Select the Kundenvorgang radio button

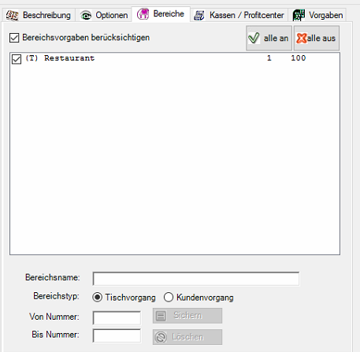(169, 298)
